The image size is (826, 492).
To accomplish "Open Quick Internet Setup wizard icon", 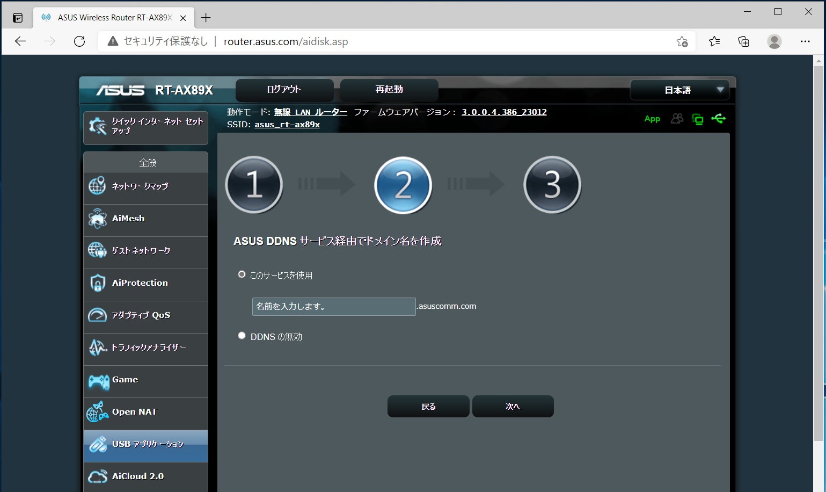I will [x=98, y=126].
